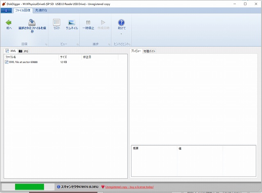
Task: Click the XML file row icon
Action: tap(7, 62)
